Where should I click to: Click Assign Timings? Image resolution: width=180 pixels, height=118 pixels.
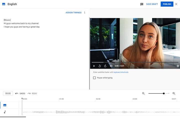[73, 12]
